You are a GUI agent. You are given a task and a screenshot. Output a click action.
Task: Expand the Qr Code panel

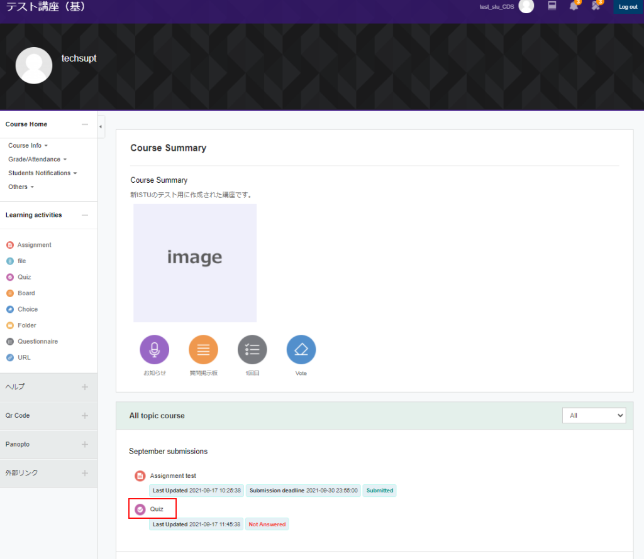pos(85,416)
